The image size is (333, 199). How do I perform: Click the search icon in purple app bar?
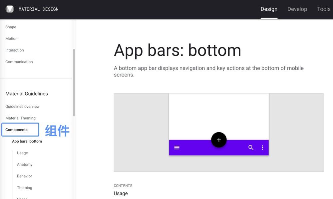point(251,148)
